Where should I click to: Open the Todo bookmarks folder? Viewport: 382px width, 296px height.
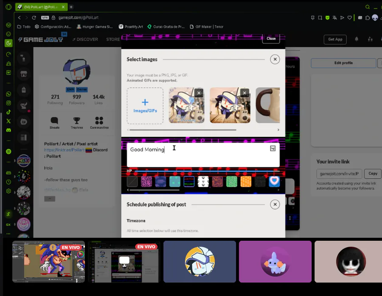[24, 27]
